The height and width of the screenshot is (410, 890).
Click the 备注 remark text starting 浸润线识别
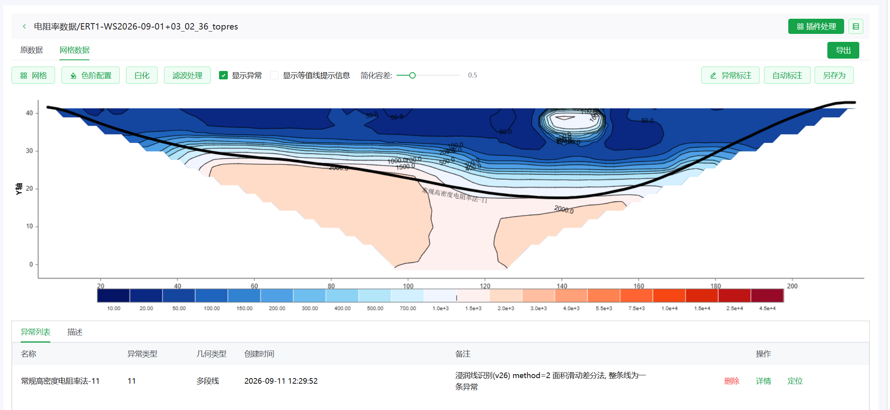[x=551, y=381]
